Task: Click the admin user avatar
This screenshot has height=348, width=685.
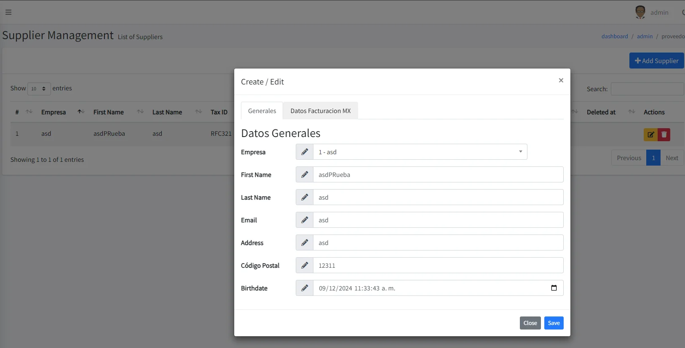Action: pyautogui.click(x=640, y=12)
